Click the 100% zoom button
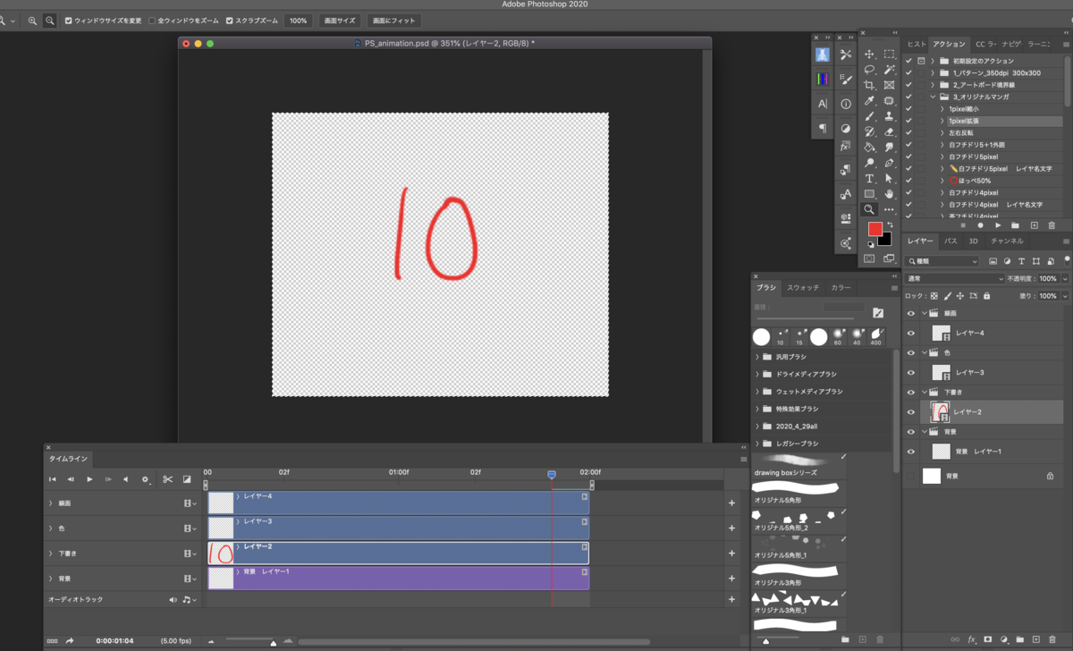Image resolution: width=1073 pixels, height=651 pixels. pyautogui.click(x=299, y=21)
